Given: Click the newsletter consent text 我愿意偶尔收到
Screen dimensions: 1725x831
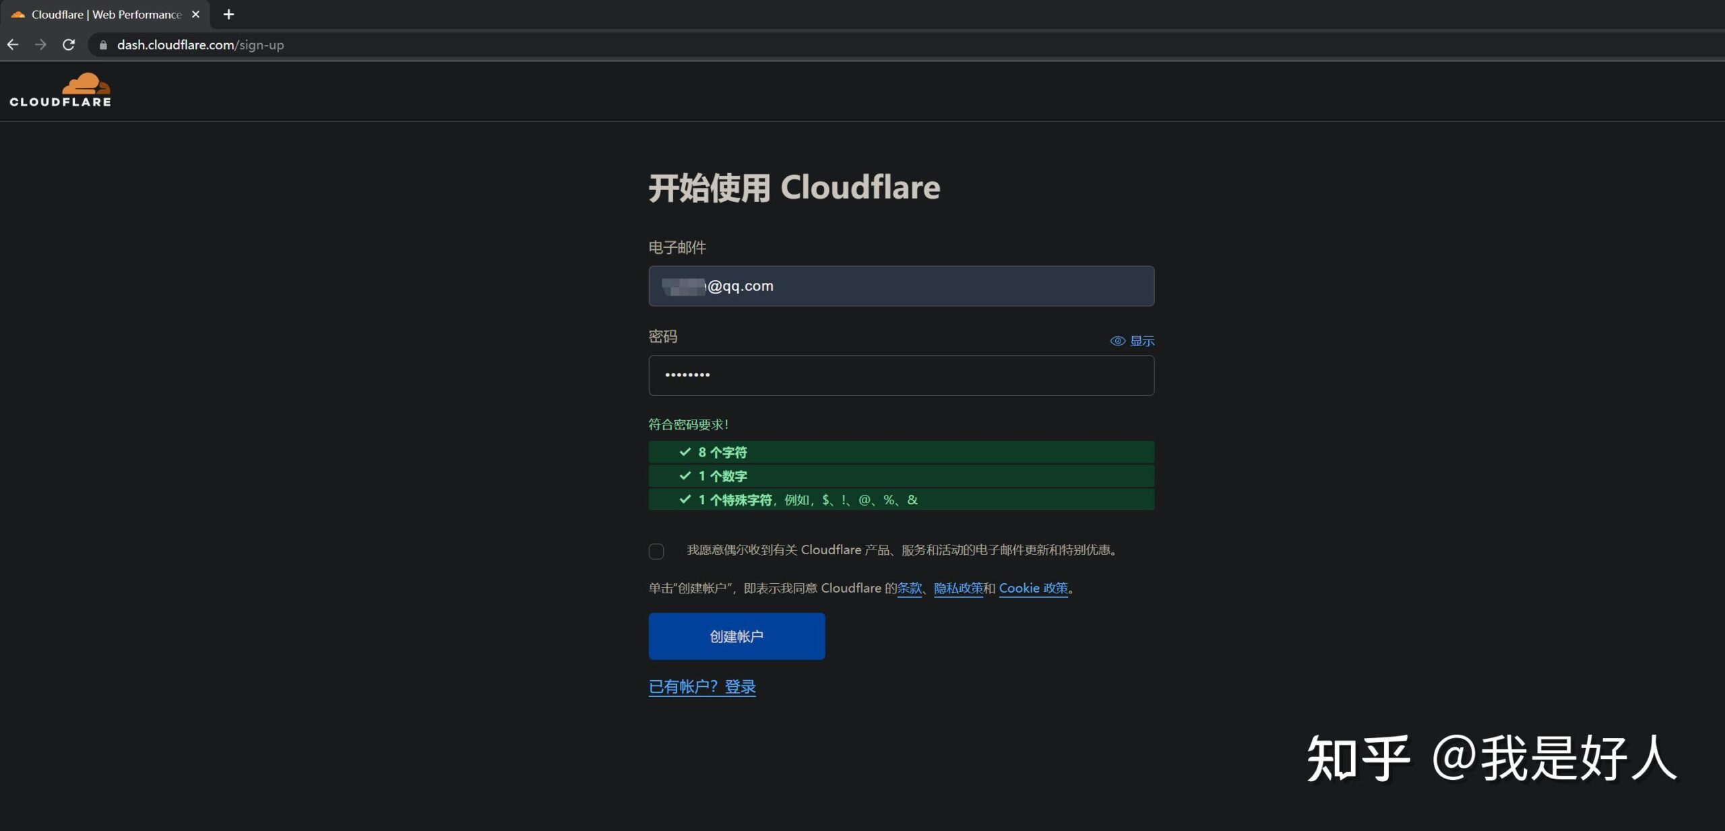Looking at the screenshot, I should (902, 550).
